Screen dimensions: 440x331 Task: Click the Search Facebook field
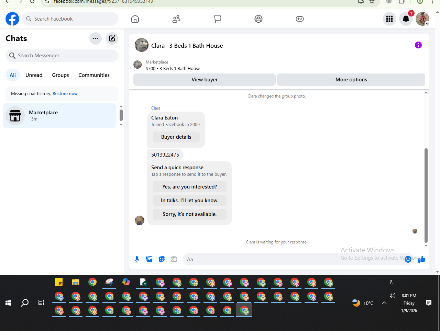[x=70, y=19]
